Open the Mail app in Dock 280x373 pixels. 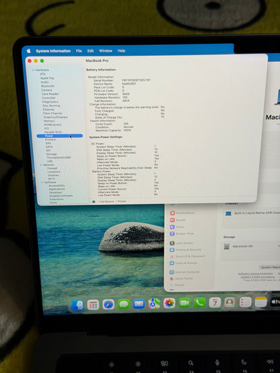pos(139,304)
